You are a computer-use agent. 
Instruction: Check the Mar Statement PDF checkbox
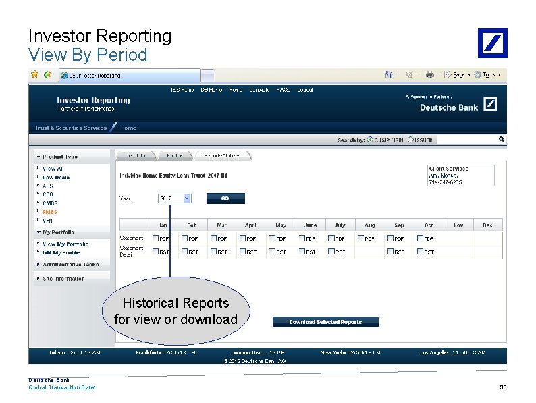pos(213,238)
